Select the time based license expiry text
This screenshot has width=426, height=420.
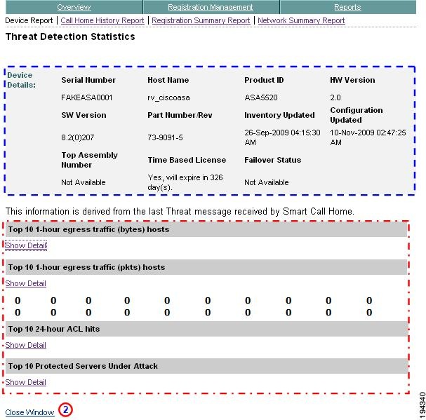coord(185,182)
